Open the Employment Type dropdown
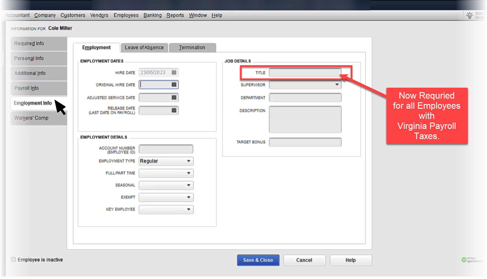487x279 pixels. (x=189, y=161)
